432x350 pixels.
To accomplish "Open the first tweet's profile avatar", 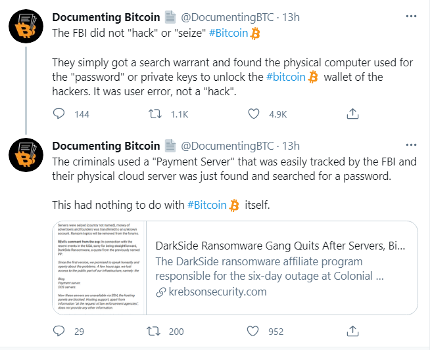I will pyautogui.click(x=25, y=26).
